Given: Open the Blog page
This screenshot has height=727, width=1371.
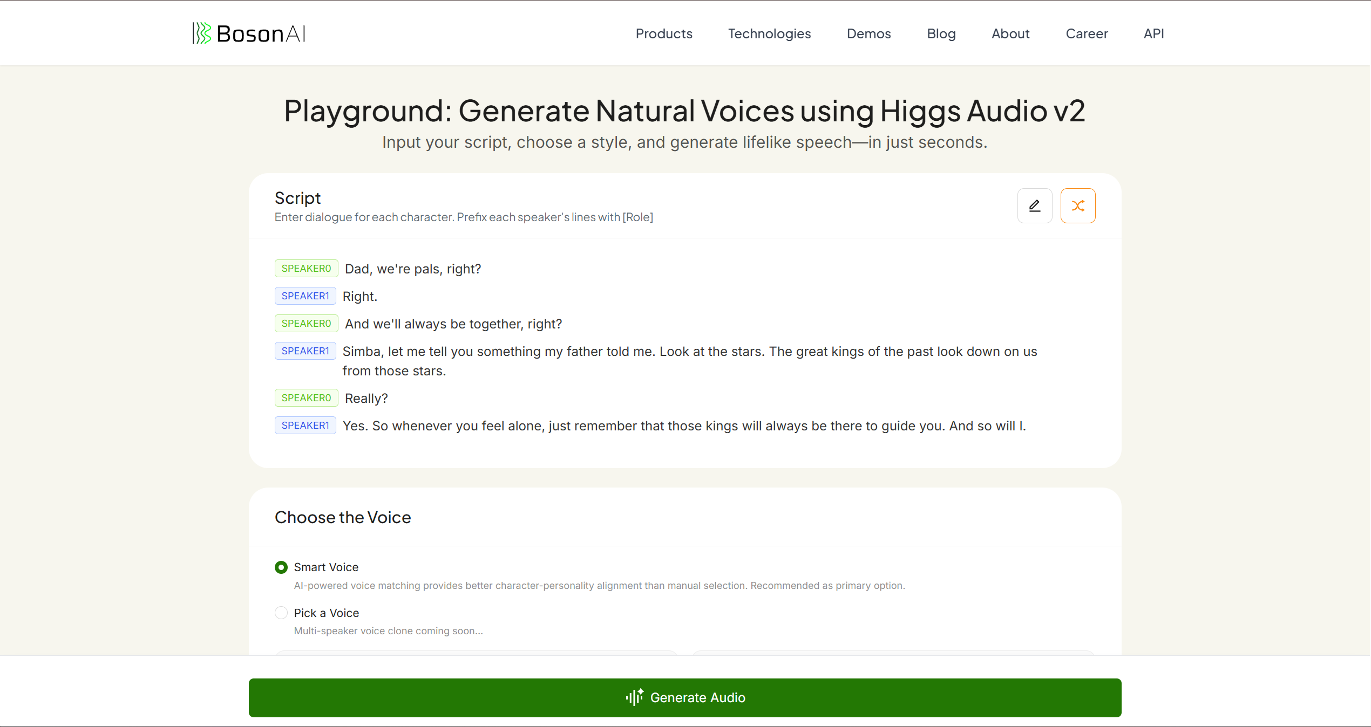Looking at the screenshot, I should pyautogui.click(x=941, y=33).
